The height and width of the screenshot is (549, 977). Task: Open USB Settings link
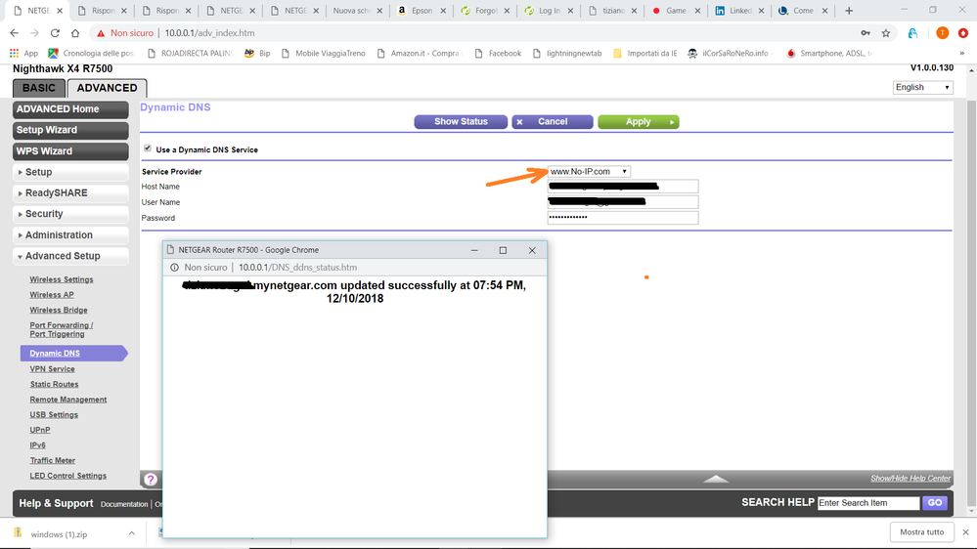(x=54, y=414)
